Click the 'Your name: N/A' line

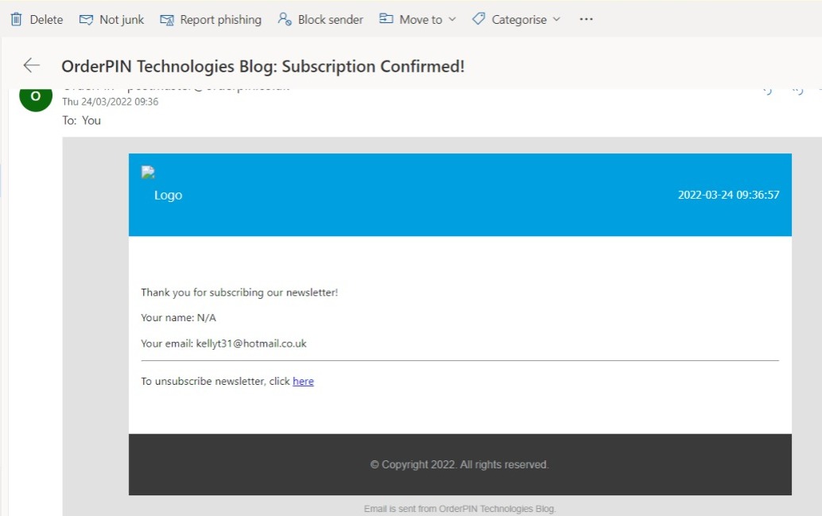pyautogui.click(x=178, y=318)
